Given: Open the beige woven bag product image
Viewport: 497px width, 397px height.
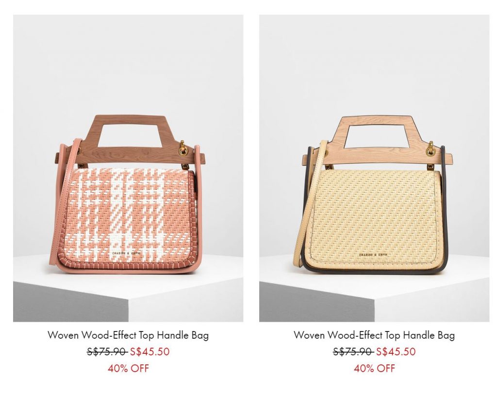Looking at the screenshot, I should 374,168.
